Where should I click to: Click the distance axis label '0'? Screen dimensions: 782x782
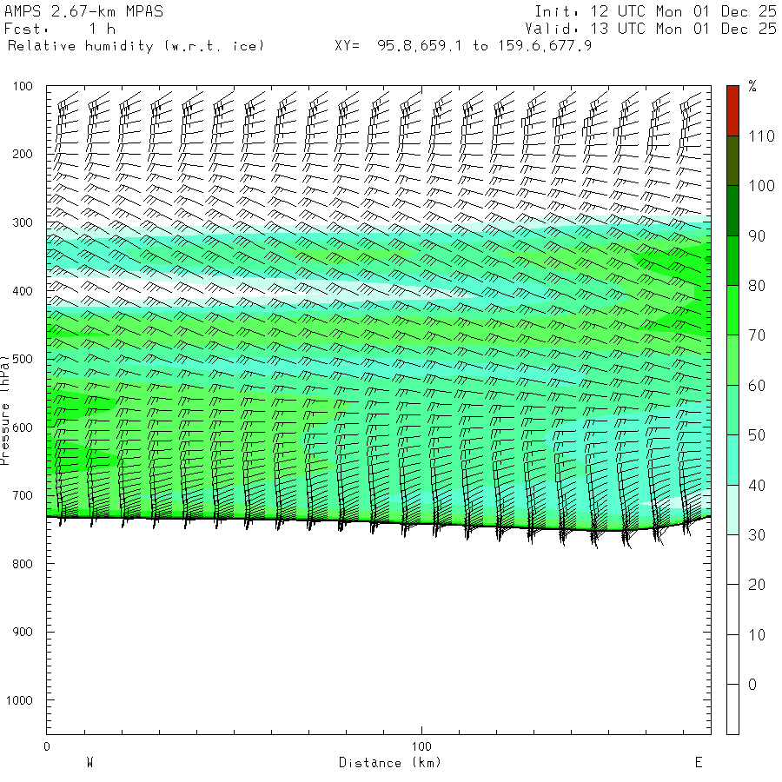pos(47,746)
